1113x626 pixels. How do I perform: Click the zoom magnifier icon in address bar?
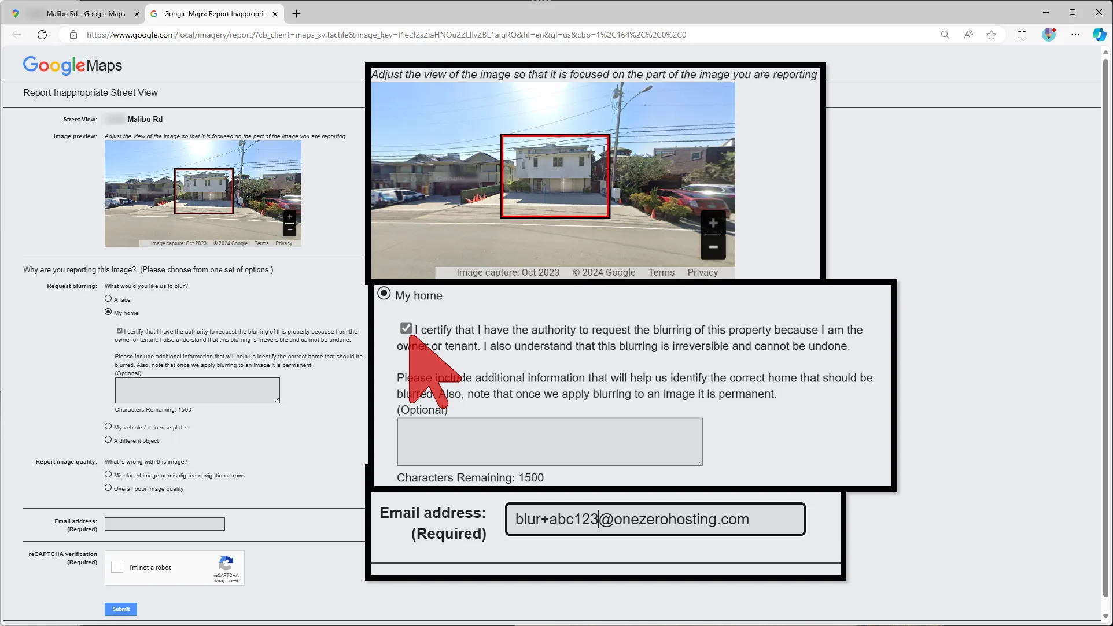(x=945, y=35)
